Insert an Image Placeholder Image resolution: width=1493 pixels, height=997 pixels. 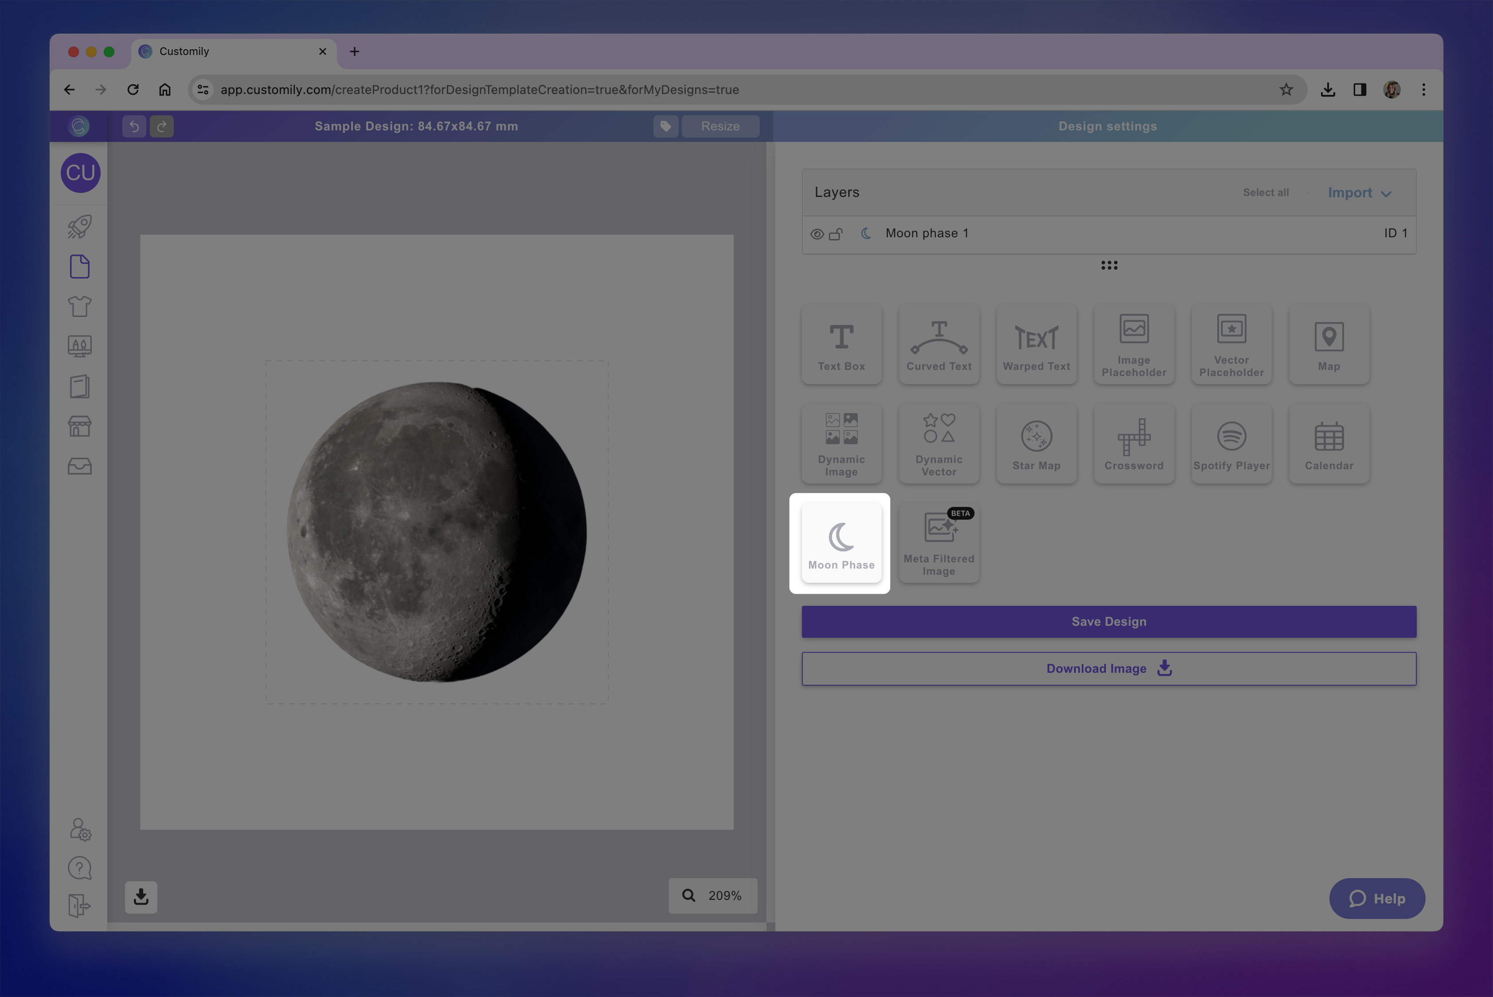(x=1134, y=344)
